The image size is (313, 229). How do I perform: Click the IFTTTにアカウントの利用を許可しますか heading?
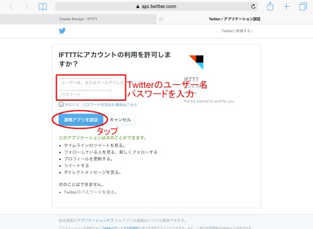coord(115,59)
